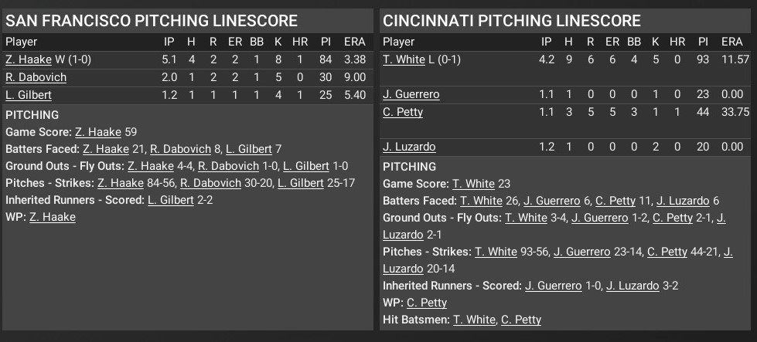This screenshot has width=757, height=342.
Task: Click T. White in Hit Batsmen line
Action: 474,320
